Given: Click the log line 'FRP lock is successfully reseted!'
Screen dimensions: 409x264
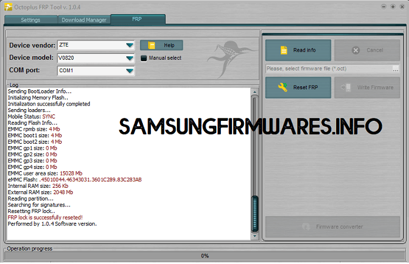Looking at the screenshot, I should 45,218.
